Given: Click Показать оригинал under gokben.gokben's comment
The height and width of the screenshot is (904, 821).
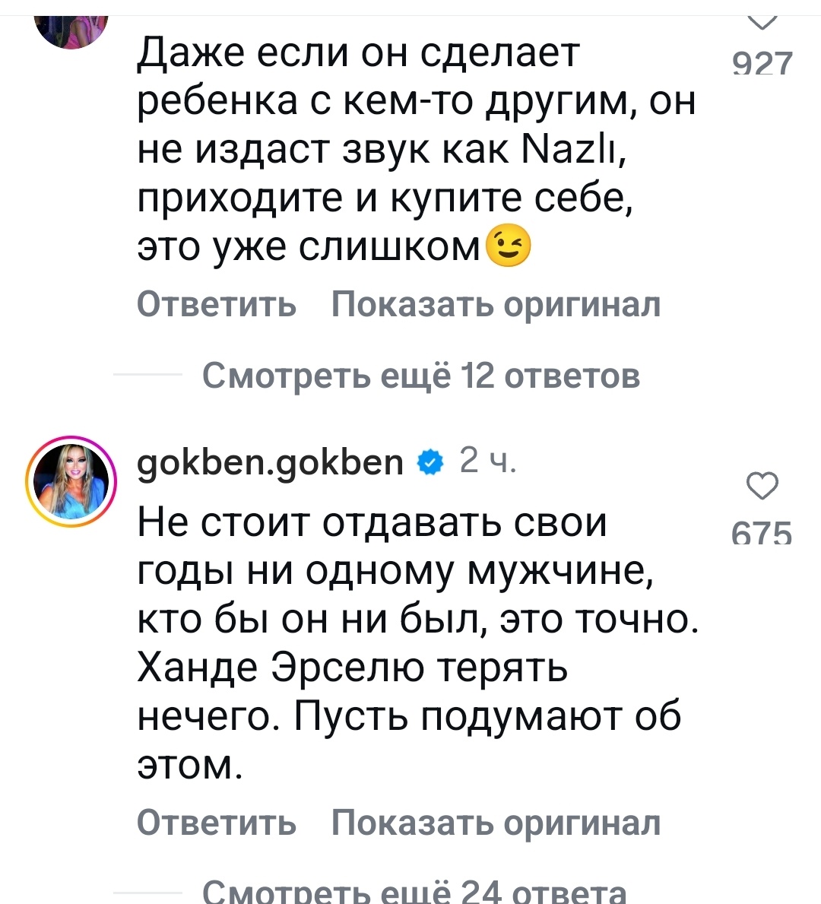Looking at the screenshot, I should pos(493,821).
